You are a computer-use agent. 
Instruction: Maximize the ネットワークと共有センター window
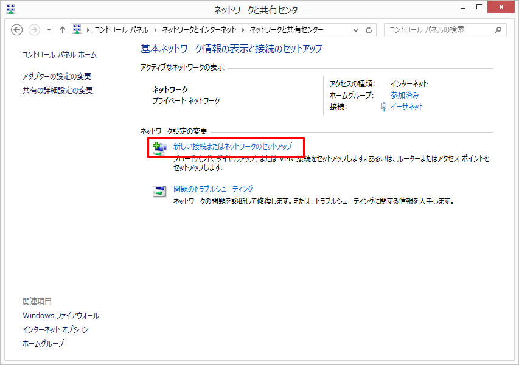pos(479,7)
